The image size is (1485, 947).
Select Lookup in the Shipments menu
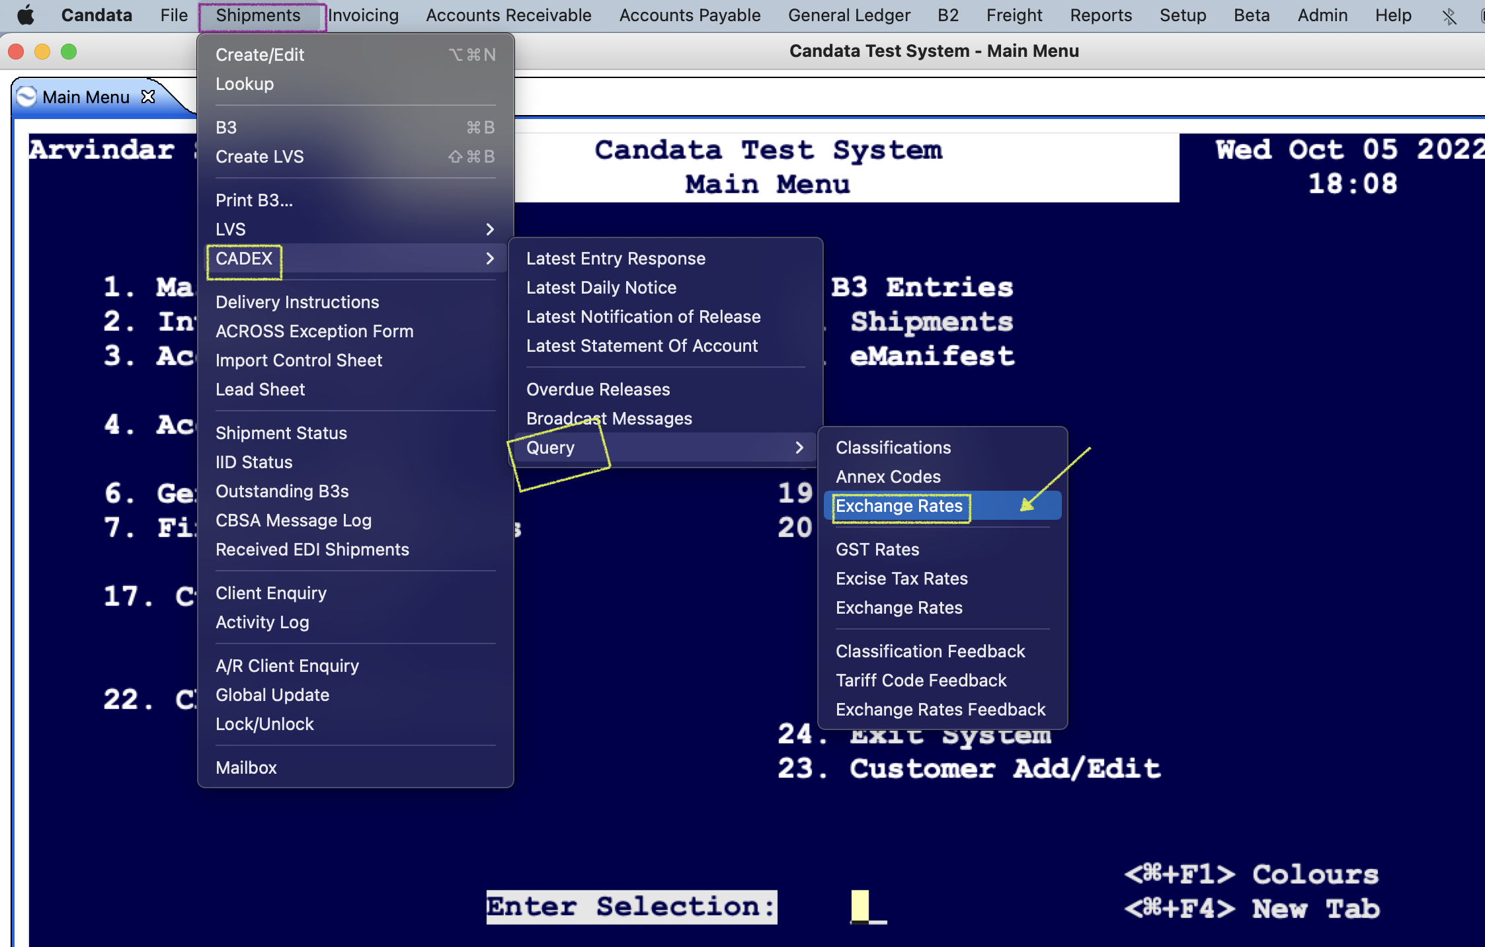coord(355,84)
